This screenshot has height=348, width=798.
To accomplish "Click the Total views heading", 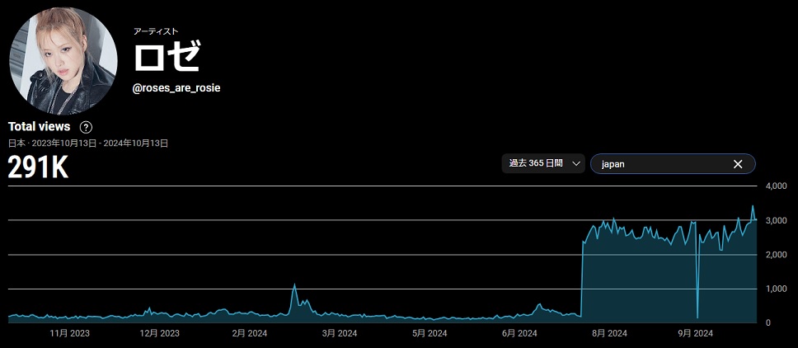I will click(40, 127).
